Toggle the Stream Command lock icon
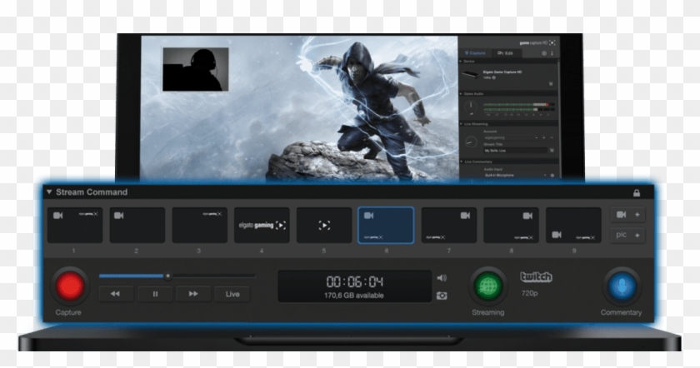This screenshot has height=368, width=700. (637, 192)
